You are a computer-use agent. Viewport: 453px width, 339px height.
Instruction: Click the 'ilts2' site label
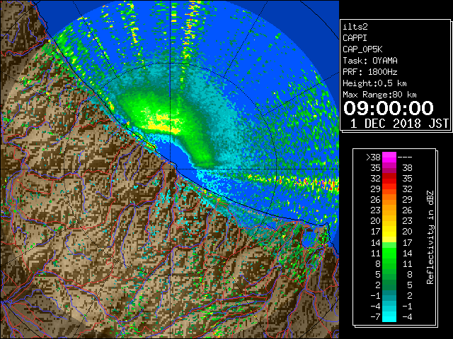(x=355, y=27)
